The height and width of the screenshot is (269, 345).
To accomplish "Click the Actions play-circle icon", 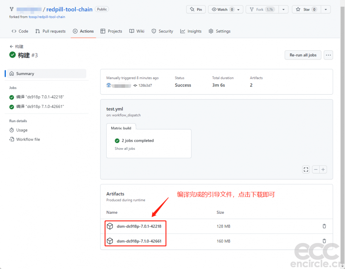I will tap(75, 31).
